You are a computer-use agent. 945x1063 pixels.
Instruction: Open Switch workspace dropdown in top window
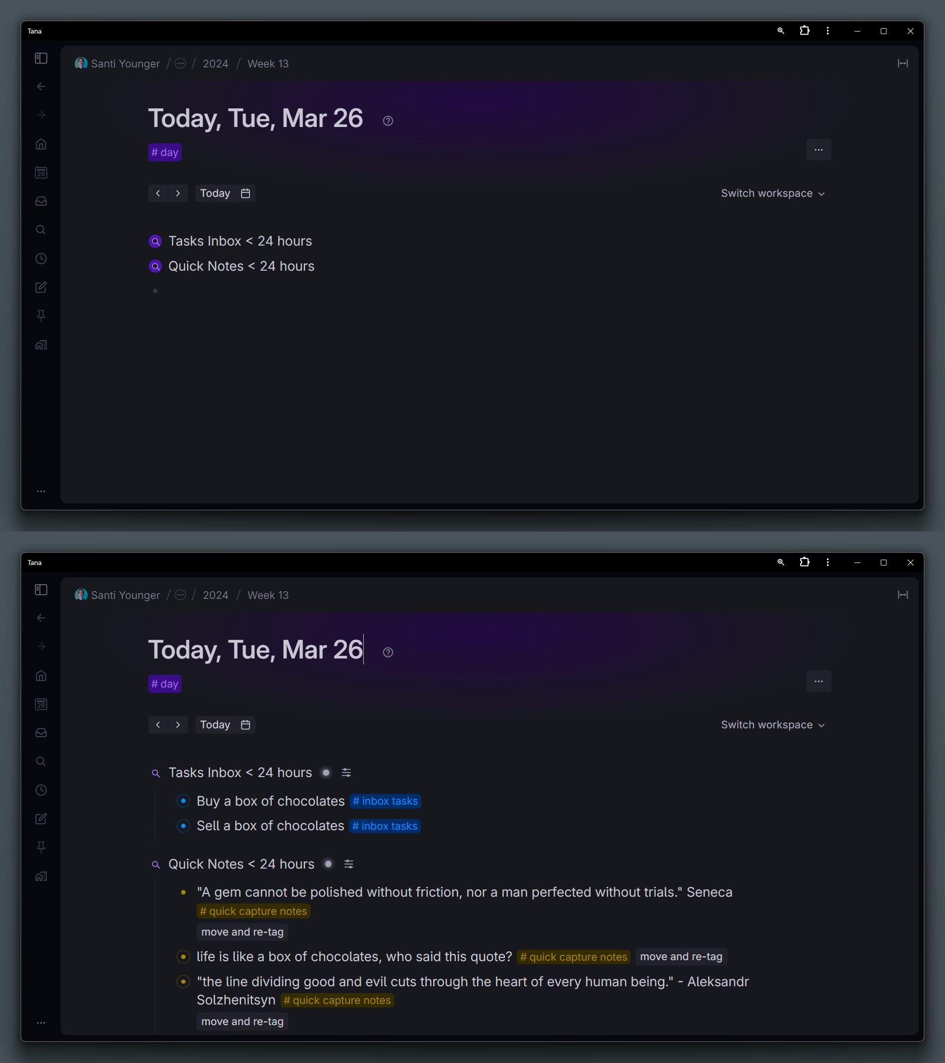[773, 193]
